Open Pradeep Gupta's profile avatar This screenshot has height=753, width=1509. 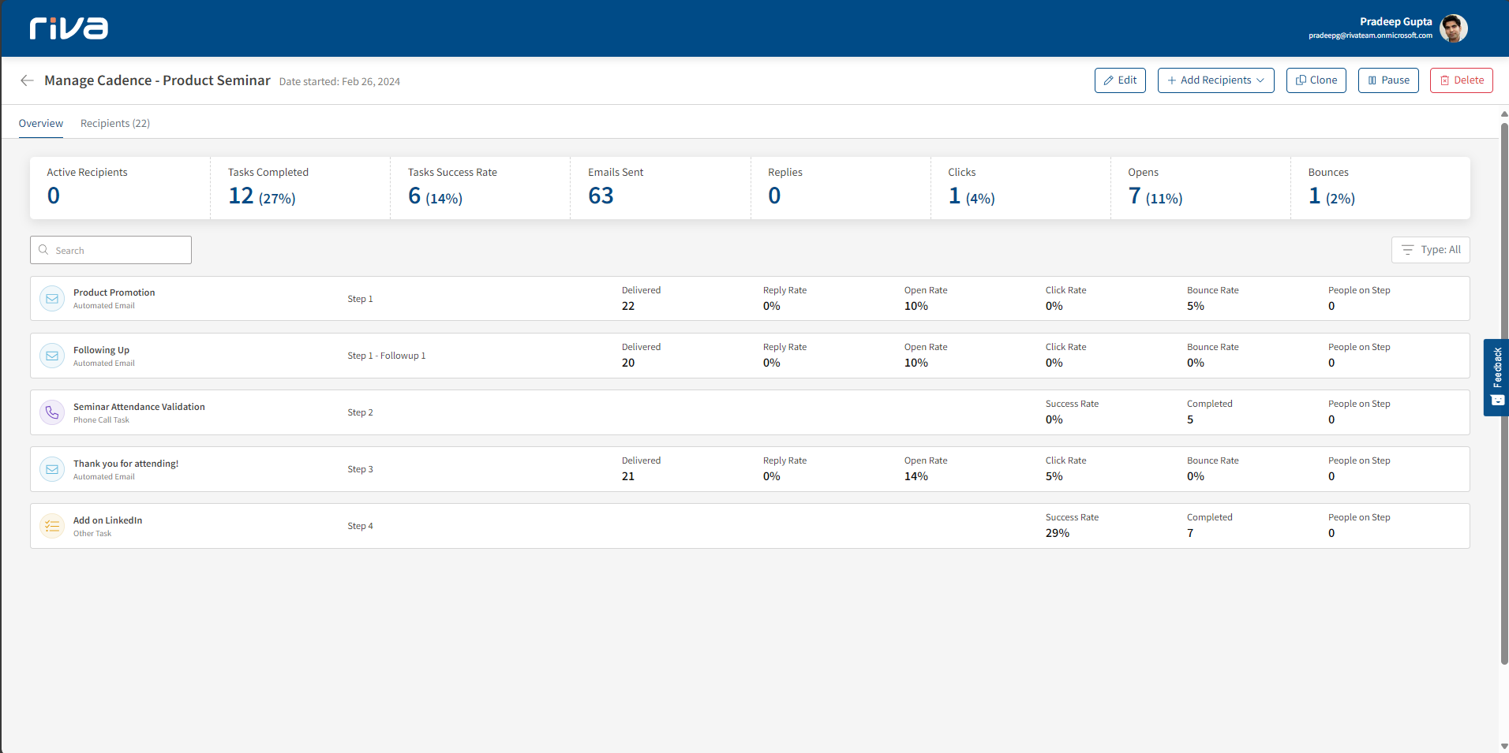tap(1453, 28)
